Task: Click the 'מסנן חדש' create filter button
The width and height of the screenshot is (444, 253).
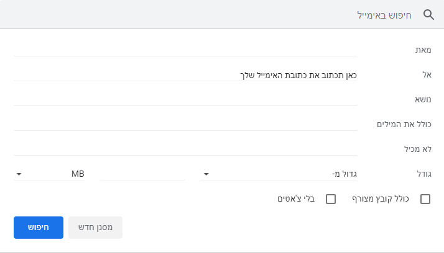Action: [x=95, y=228]
